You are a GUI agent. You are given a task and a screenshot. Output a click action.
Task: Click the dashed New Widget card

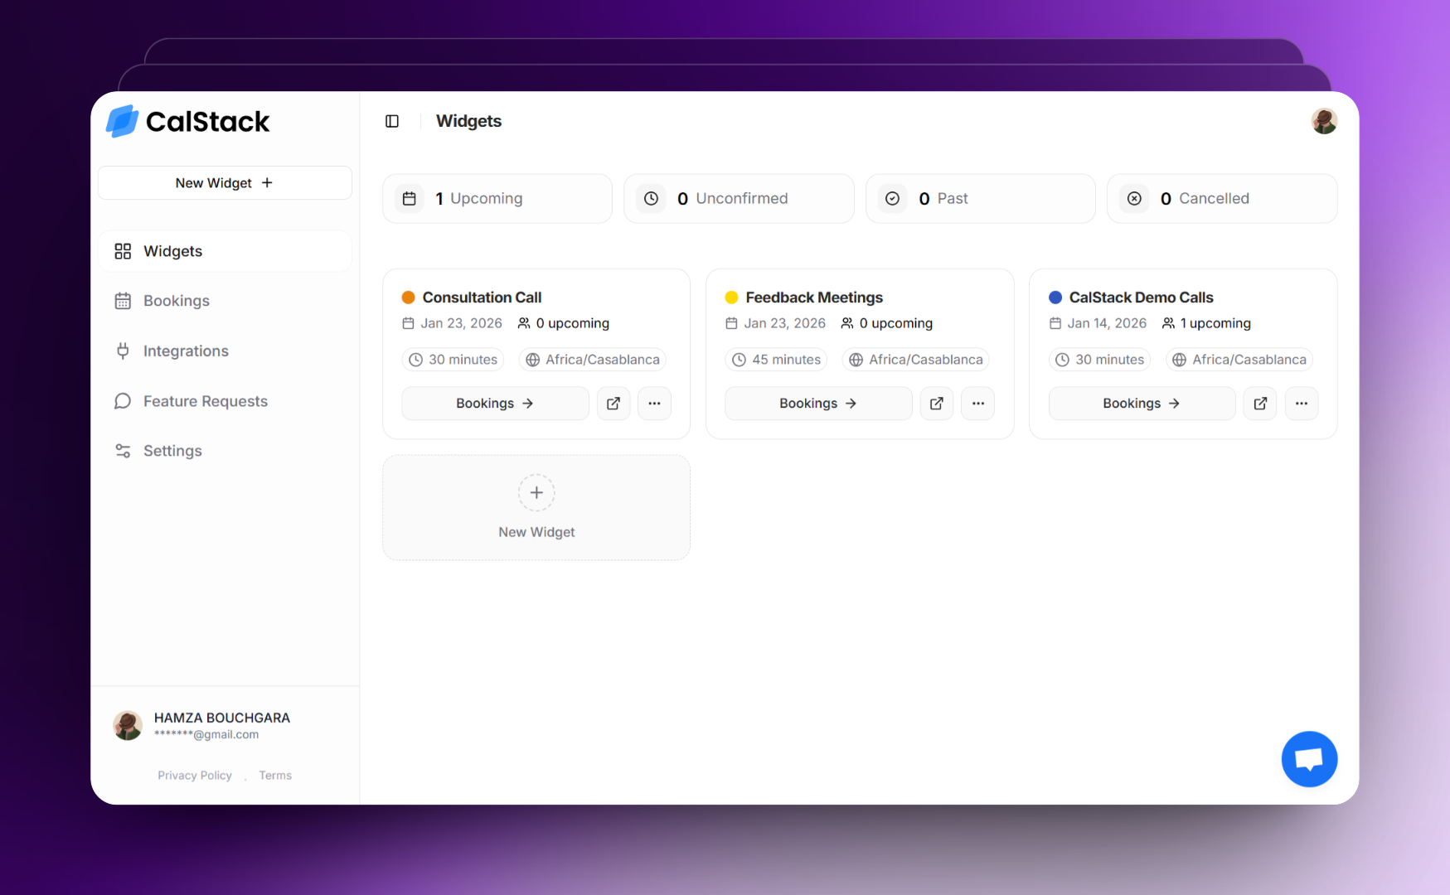(536, 507)
